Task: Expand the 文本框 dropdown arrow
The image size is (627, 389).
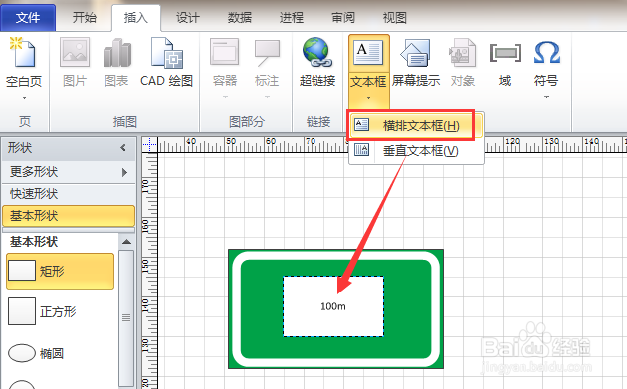Action: 368,97
